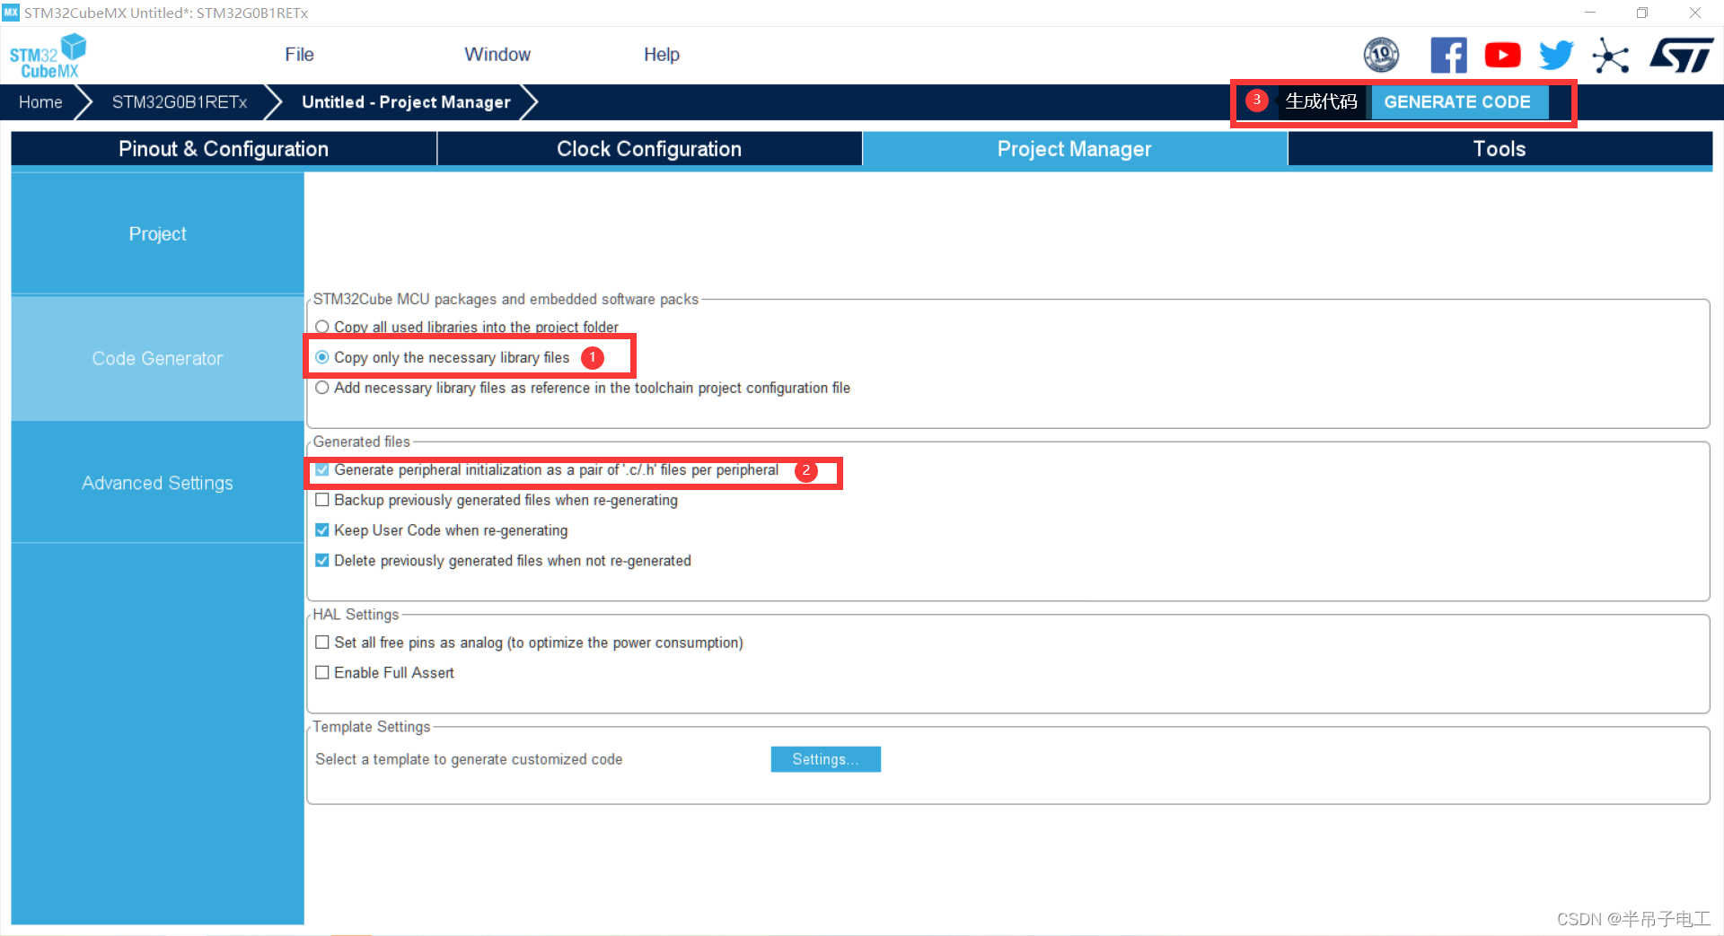This screenshot has height=936, width=1724.
Task: Select Copy all used libraries radio button
Action: 322,327
